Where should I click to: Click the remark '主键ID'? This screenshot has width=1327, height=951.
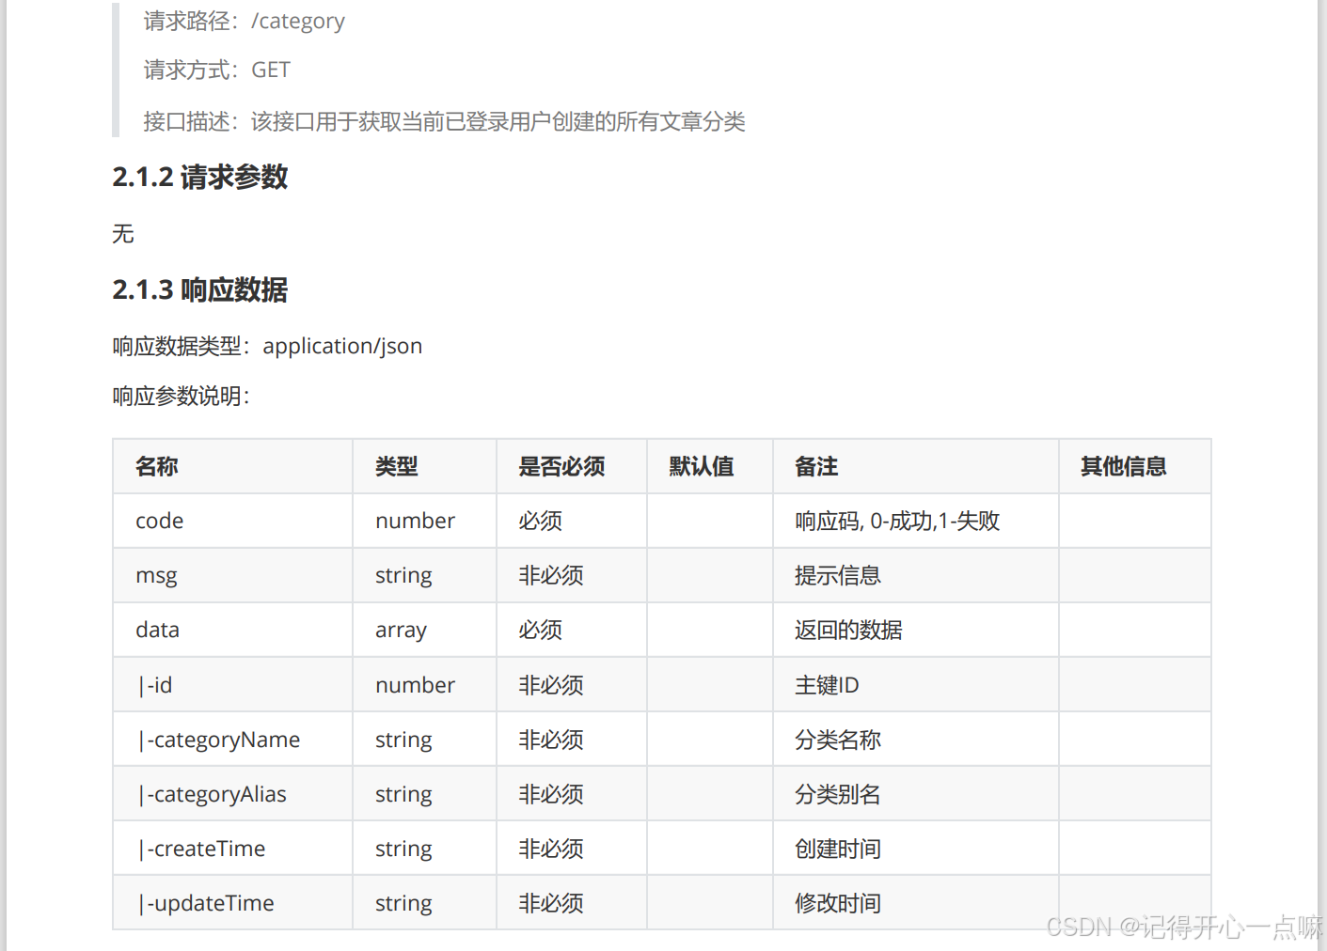tap(827, 685)
